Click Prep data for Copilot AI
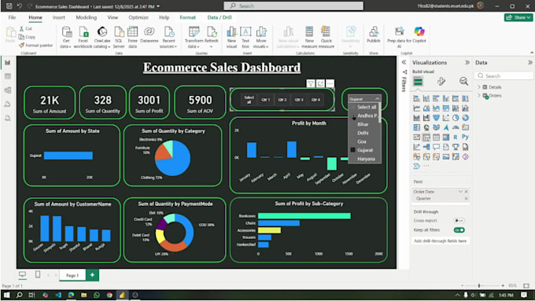Screen dimensions: 535x301 (399, 37)
